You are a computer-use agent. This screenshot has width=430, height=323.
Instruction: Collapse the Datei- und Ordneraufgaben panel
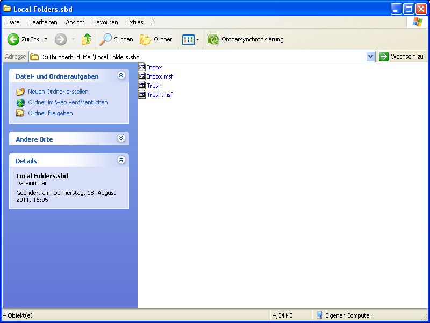(121, 76)
